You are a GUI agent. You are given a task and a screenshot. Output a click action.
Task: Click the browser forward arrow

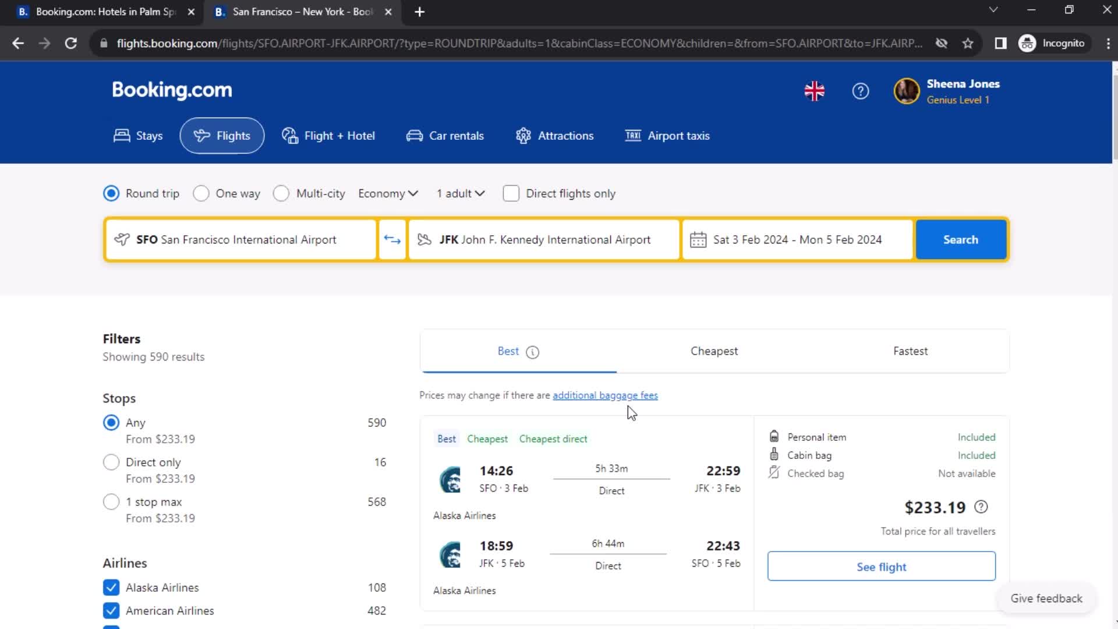[44, 43]
